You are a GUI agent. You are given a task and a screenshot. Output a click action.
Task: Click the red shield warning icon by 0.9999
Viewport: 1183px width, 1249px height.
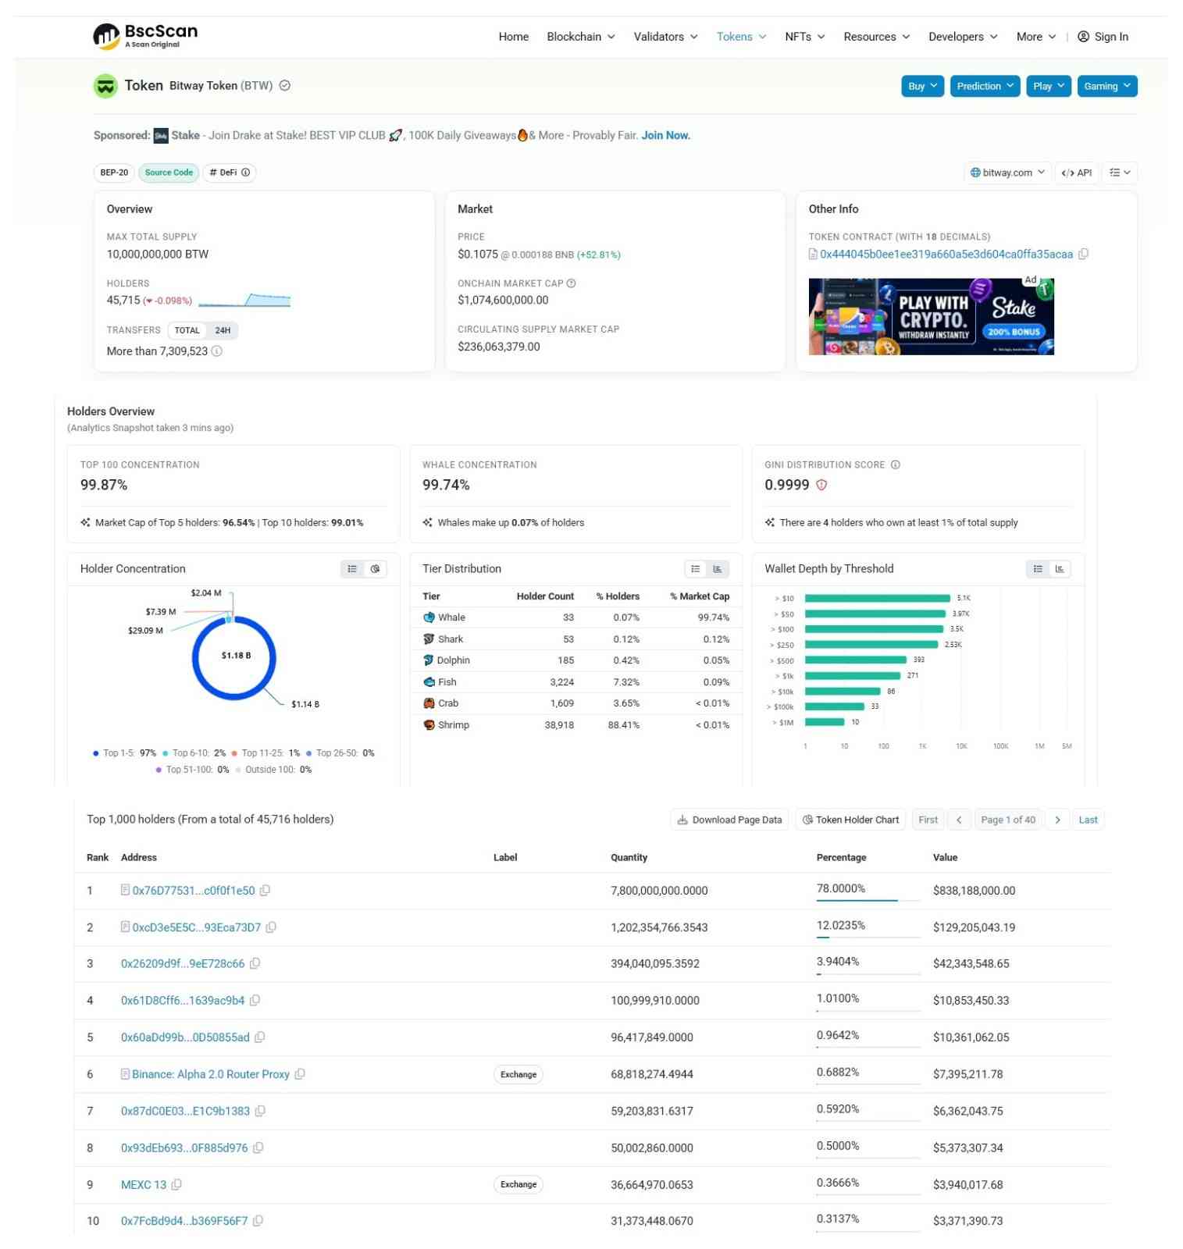821,486
